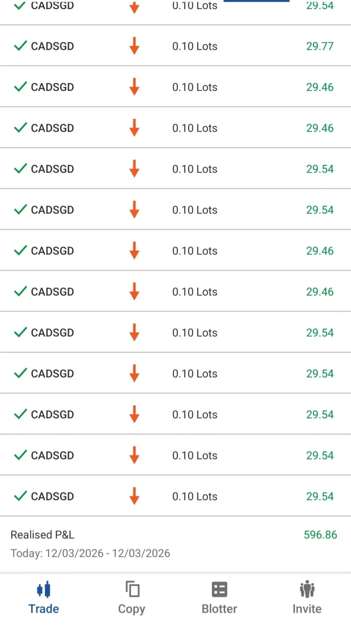Click the down arrow in the bottom-most trade row
The width and height of the screenshot is (351, 628).
pos(134,496)
